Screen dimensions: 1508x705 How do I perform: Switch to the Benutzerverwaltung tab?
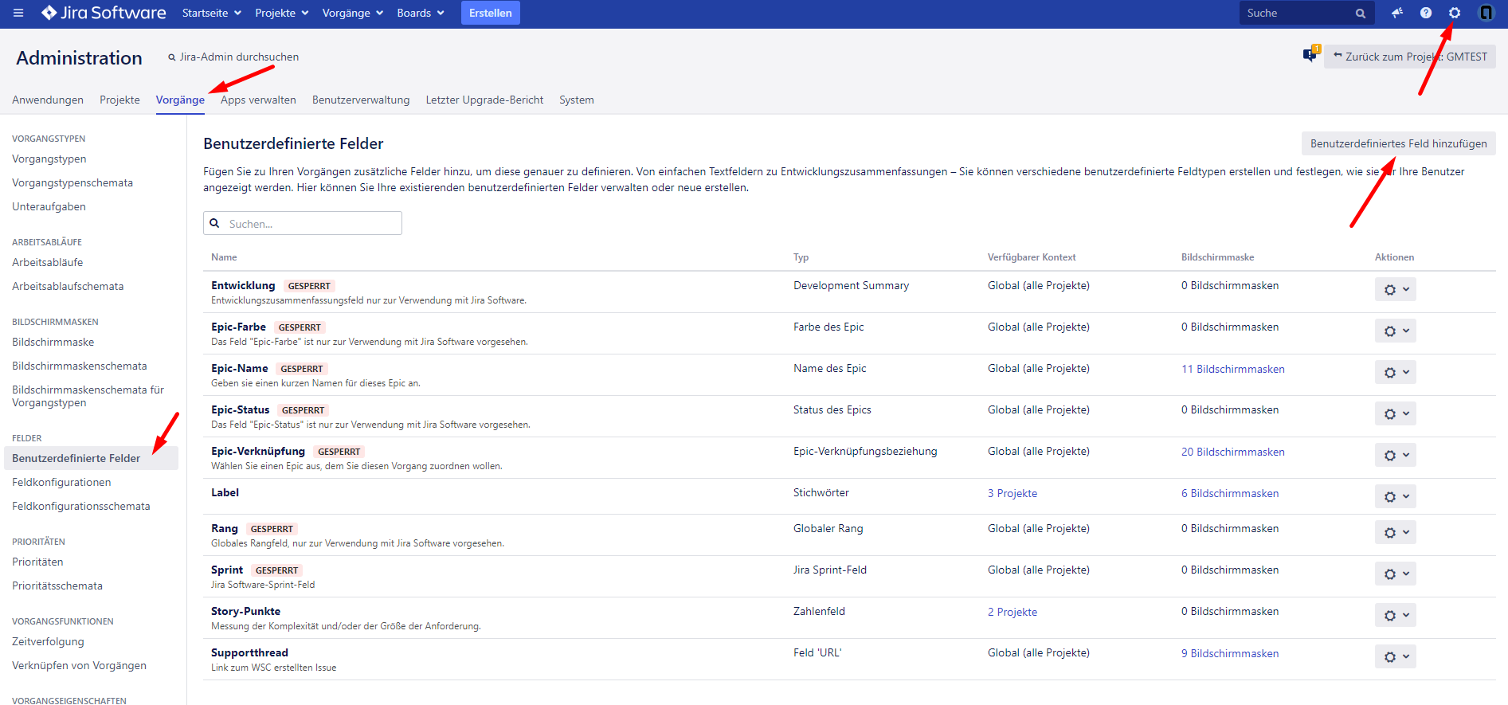pyautogui.click(x=361, y=100)
